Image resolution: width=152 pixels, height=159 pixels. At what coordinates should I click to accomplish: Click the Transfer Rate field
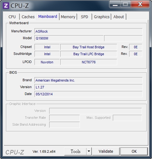[65, 118]
